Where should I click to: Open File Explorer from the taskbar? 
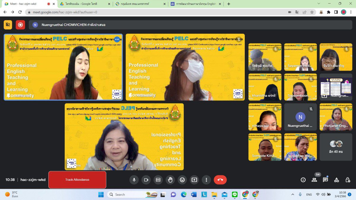(x=214, y=194)
